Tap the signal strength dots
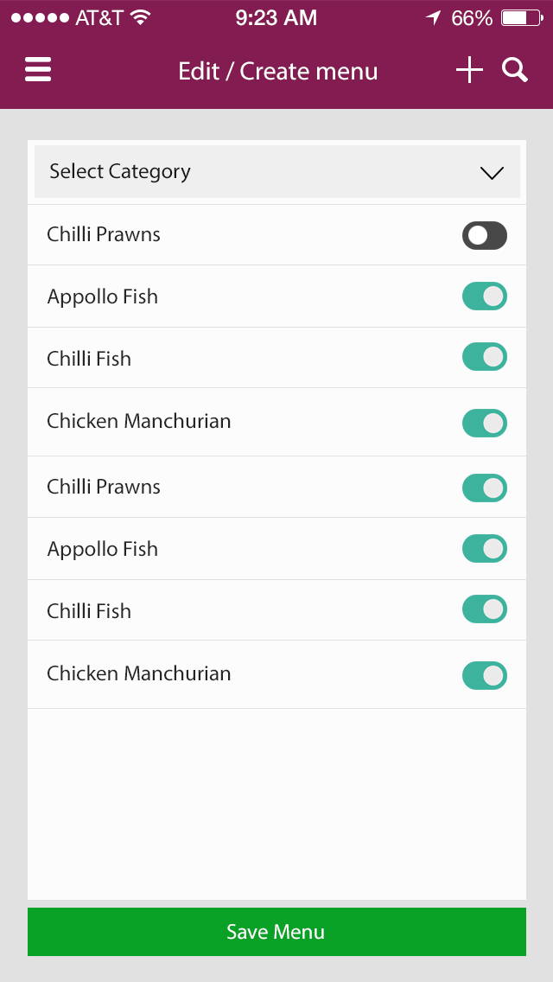 (x=40, y=18)
